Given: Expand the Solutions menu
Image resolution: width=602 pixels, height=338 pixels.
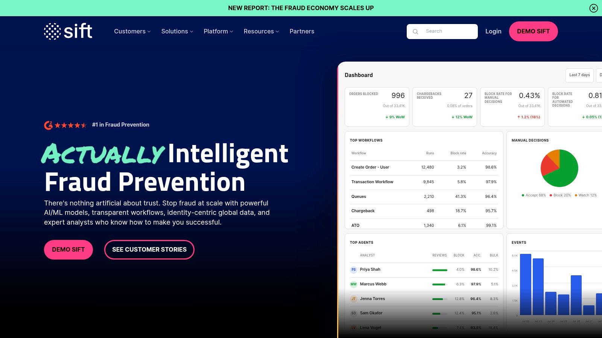Looking at the screenshot, I should (177, 32).
